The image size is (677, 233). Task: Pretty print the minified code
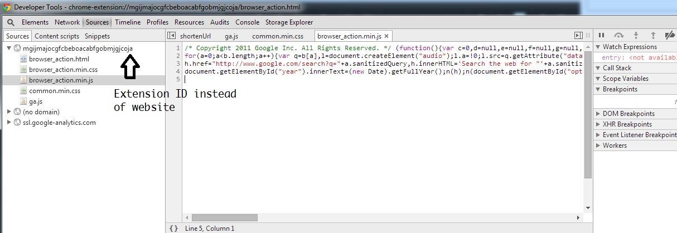(x=173, y=229)
